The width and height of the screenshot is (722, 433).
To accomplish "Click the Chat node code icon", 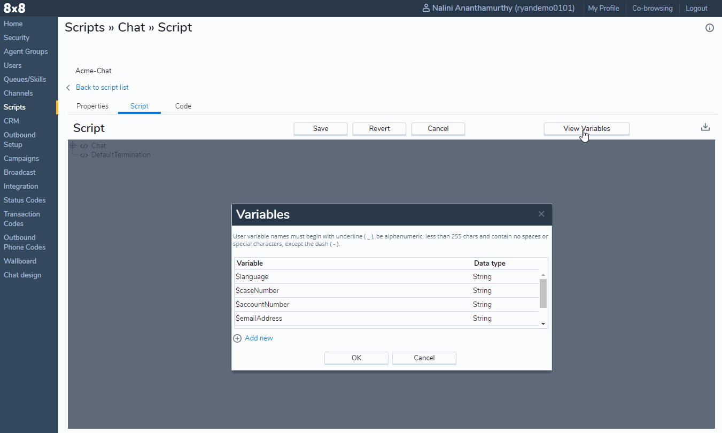I will [84, 146].
